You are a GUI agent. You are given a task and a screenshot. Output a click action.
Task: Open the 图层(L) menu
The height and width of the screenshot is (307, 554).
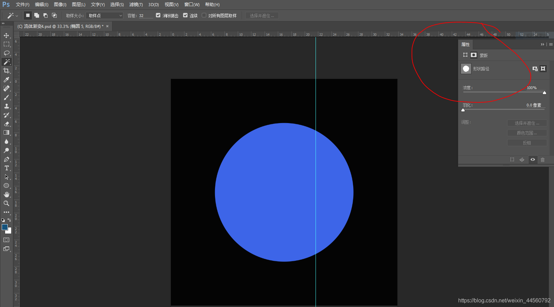pyautogui.click(x=78, y=4)
